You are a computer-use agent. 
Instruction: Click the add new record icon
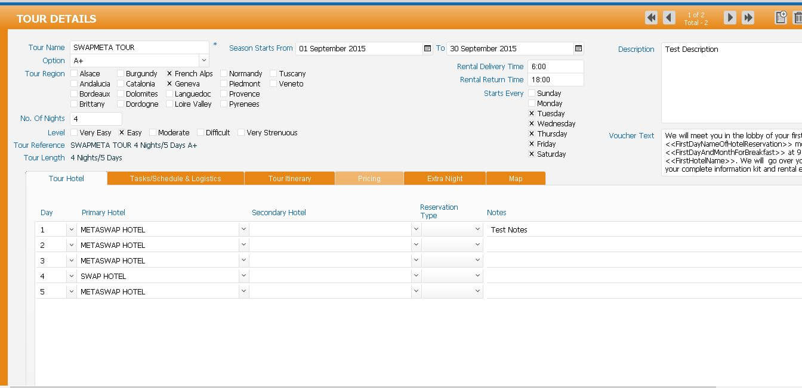(x=781, y=18)
